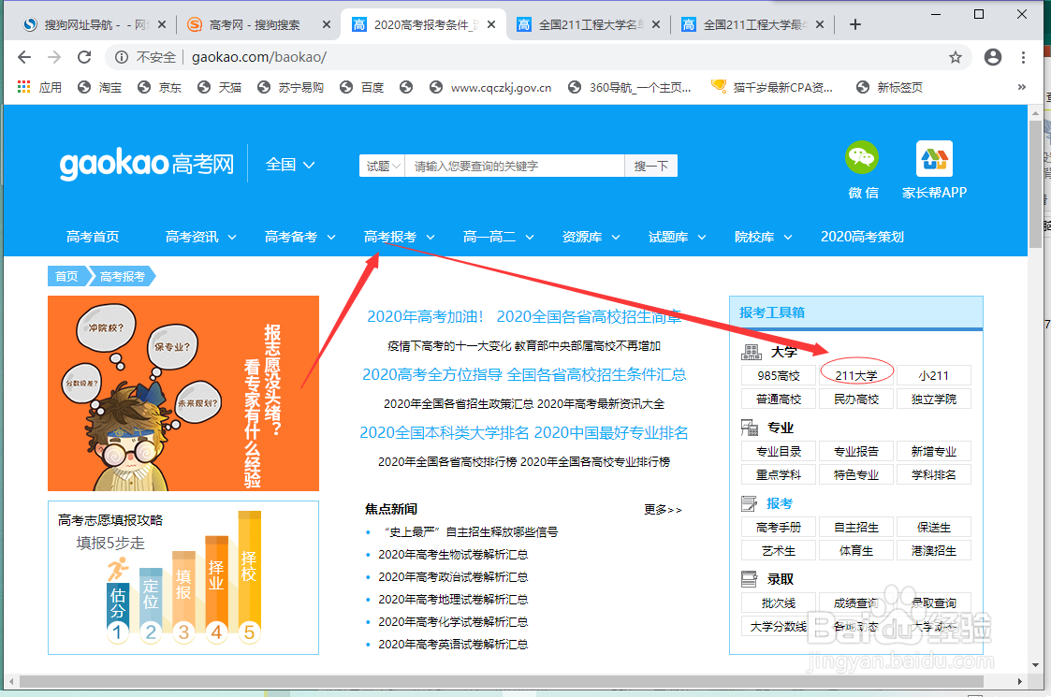Click the 报考 section icon
This screenshot has width=1051, height=697.
pos(749,503)
